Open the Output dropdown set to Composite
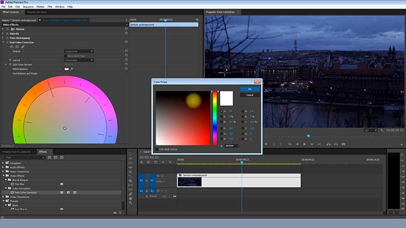 (x=78, y=51)
